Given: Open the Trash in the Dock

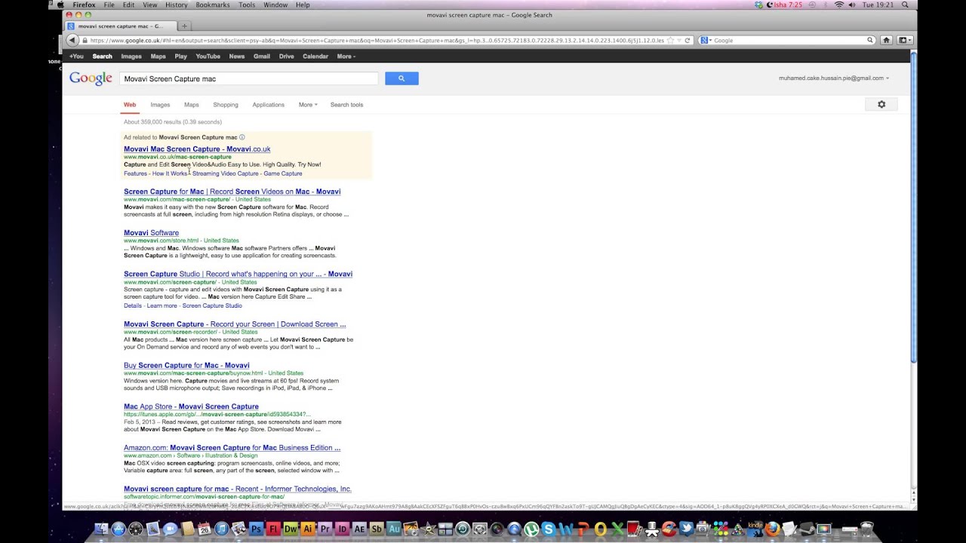Looking at the screenshot, I should click(x=867, y=529).
